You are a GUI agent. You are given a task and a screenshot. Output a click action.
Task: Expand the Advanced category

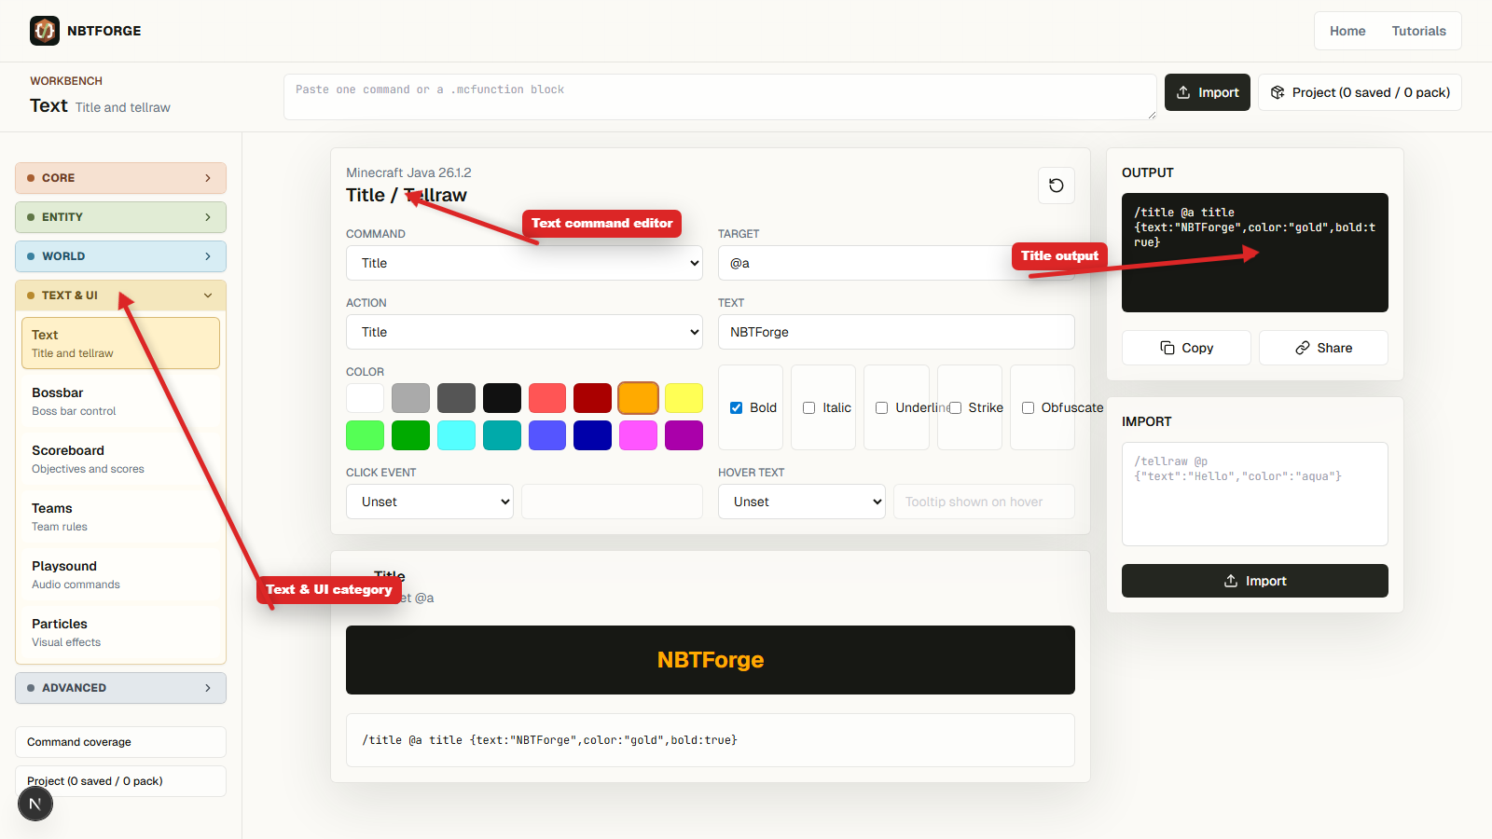coord(120,688)
